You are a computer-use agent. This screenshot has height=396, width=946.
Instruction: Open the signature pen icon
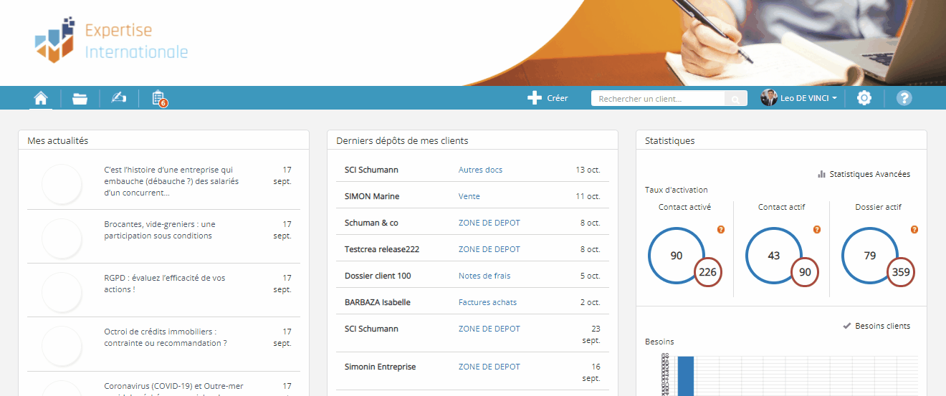point(119,98)
